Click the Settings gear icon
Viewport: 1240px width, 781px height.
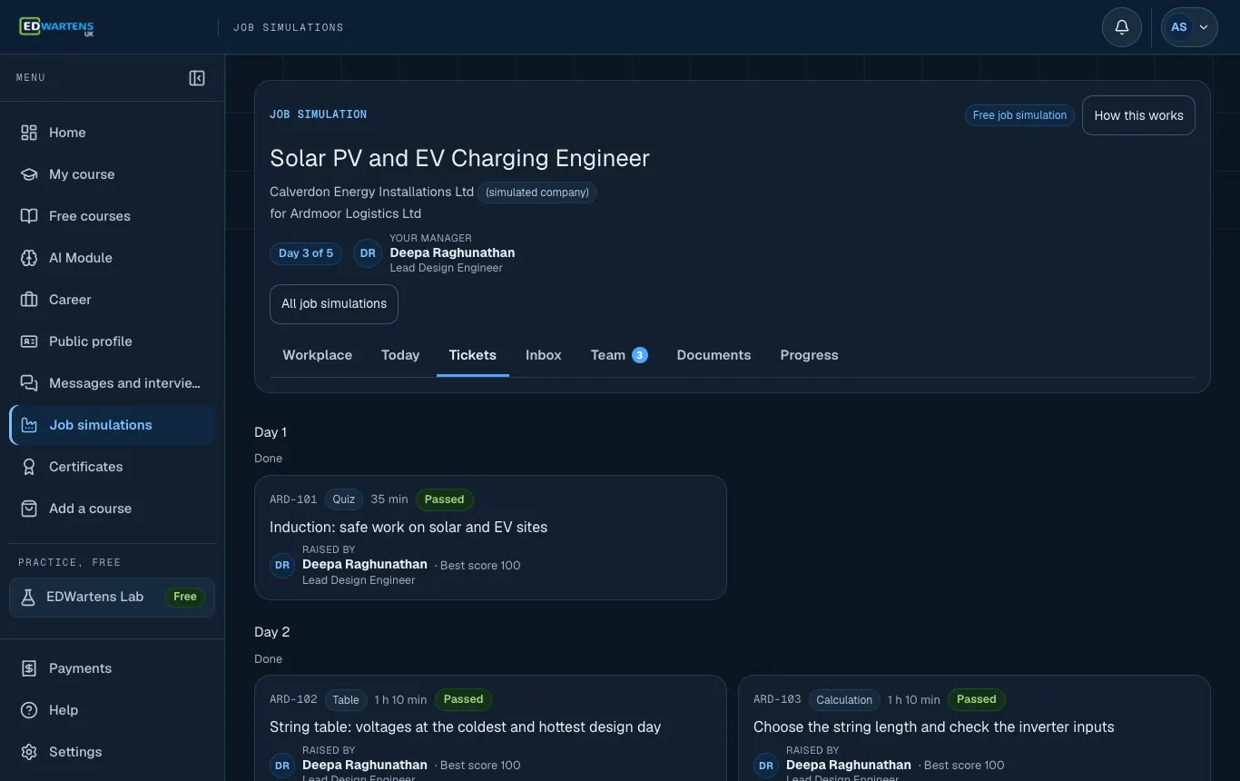29,752
